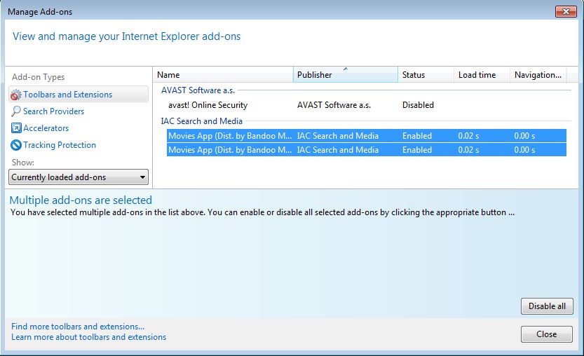Viewport: 584px width, 356px height.
Task: Select Toolbars and Extensions add-on type
Action: point(79,95)
